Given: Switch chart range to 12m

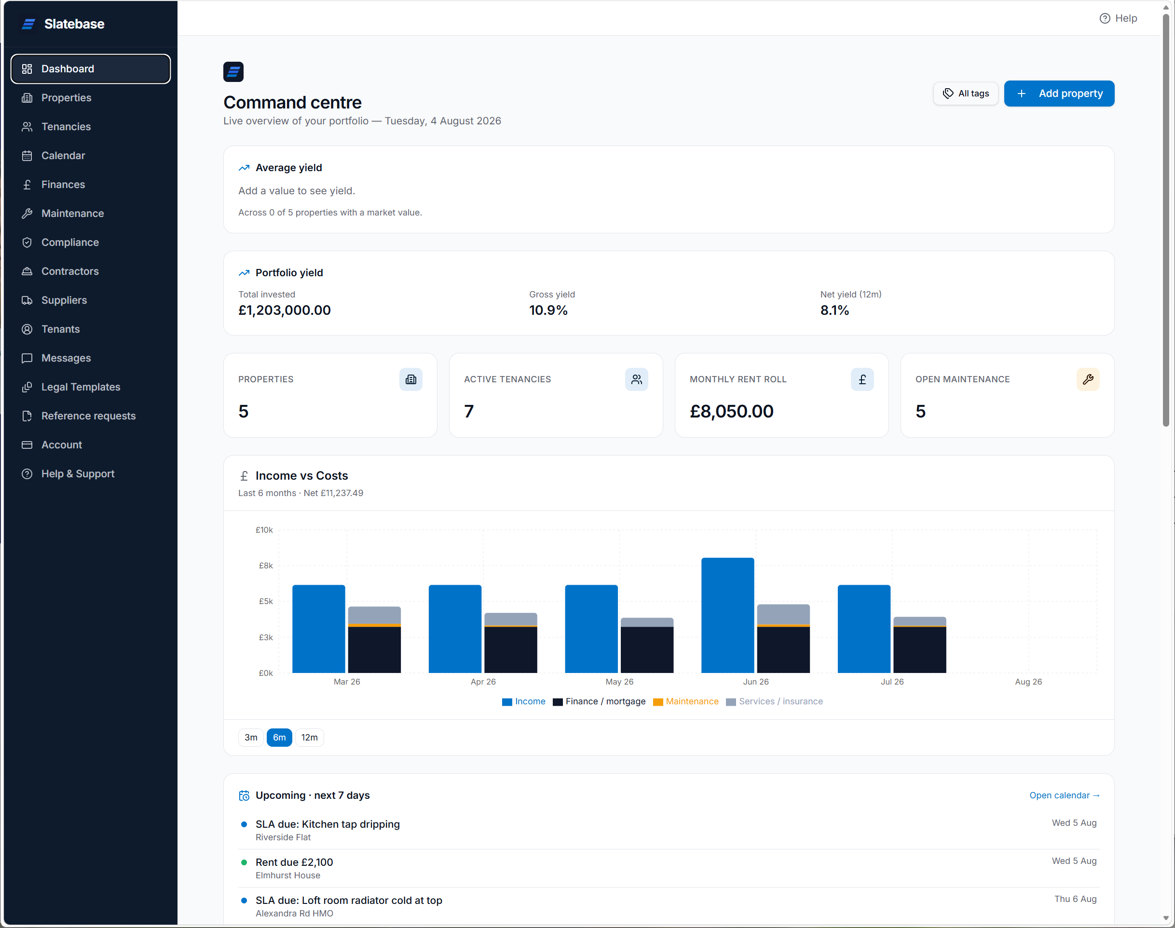Looking at the screenshot, I should coord(309,737).
